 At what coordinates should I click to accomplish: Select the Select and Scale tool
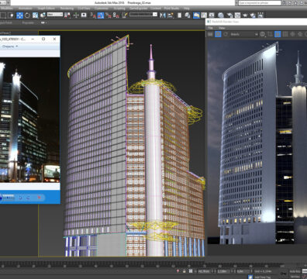tap(35, 15)
